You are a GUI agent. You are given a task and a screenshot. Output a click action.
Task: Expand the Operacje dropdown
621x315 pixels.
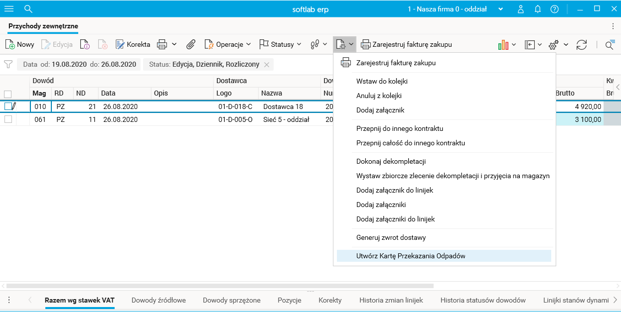click(x=228, y=45)
